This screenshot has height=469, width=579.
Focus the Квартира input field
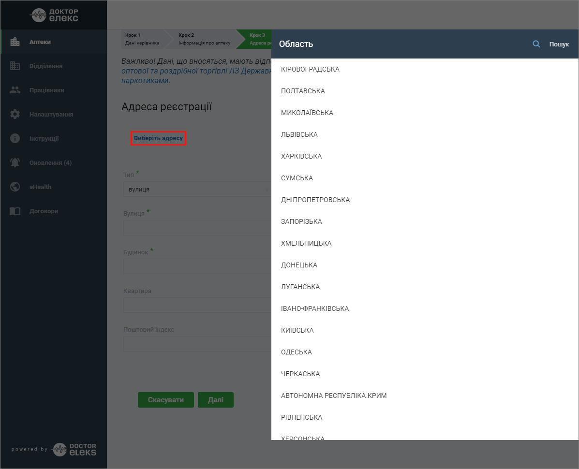pyautogui.click(x=197, y=305)
